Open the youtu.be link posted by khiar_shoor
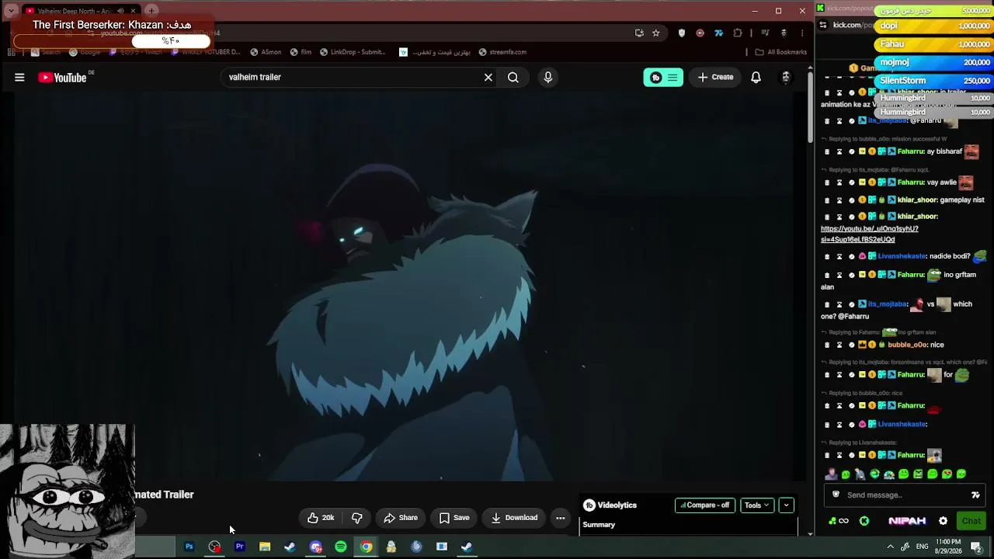 870,234
